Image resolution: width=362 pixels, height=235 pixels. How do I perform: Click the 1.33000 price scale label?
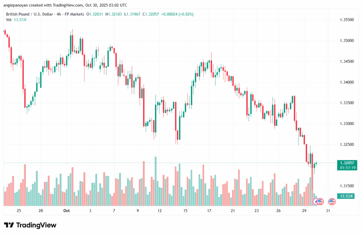point(346,124)
